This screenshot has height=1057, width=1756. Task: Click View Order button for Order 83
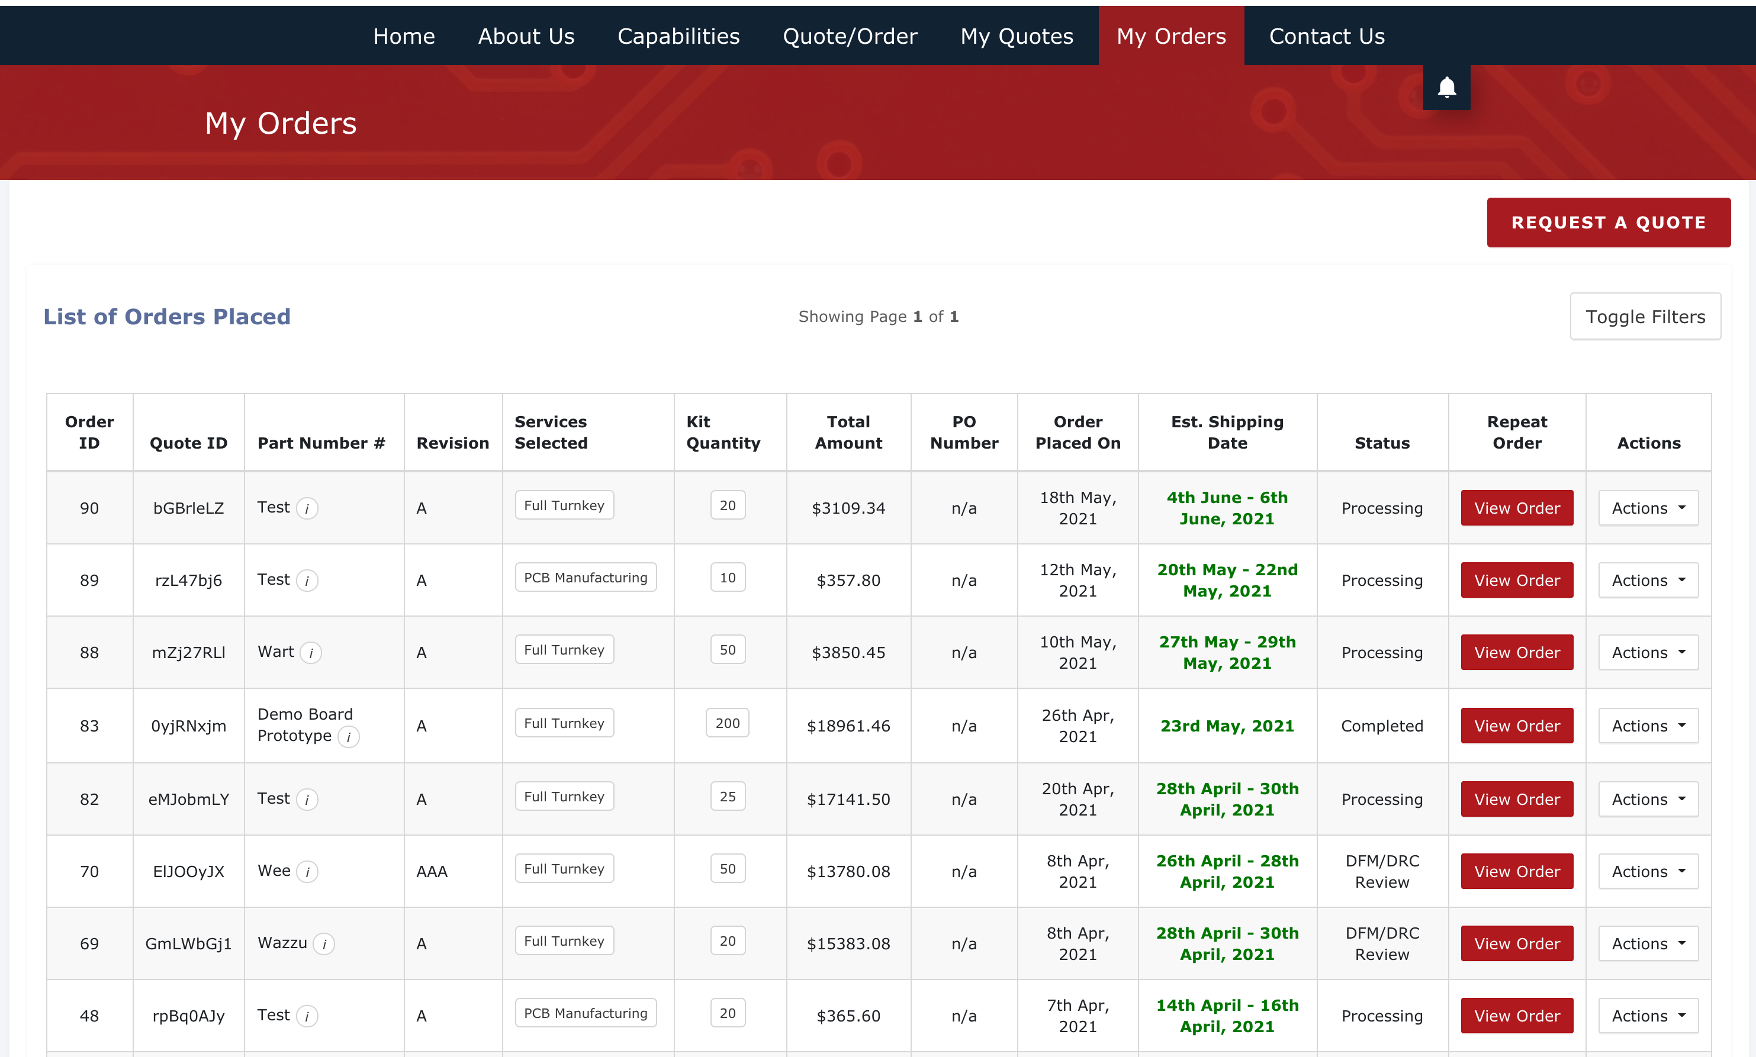click(x=1515, y=725)
